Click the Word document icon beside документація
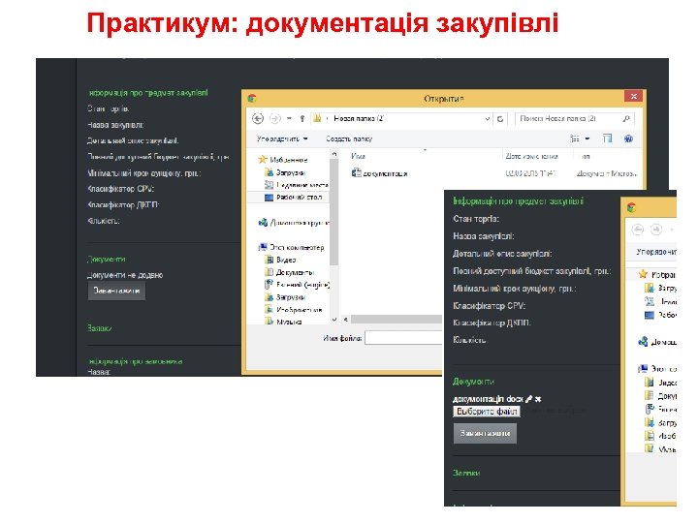Viewport: 698px width, 523px height. [x=356, y=173]
